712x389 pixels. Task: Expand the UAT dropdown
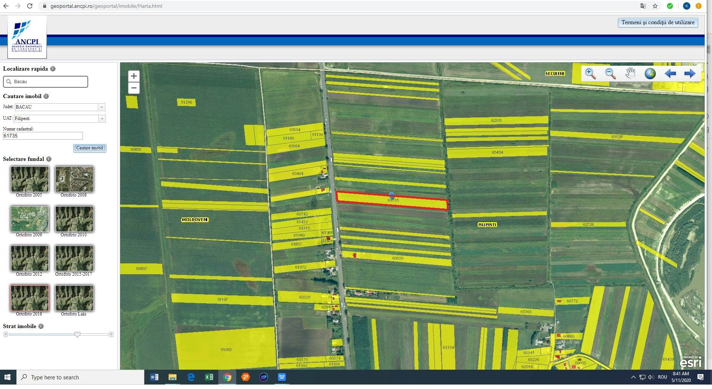coord(102,119)
